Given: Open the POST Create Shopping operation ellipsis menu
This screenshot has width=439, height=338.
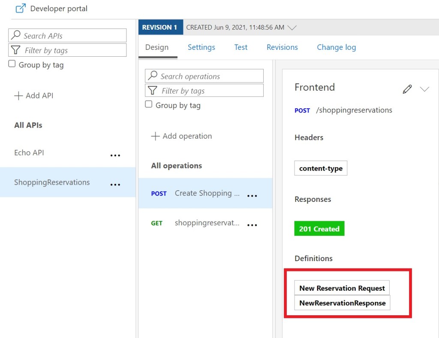Looking at the screenshot, I should (252, 195).
